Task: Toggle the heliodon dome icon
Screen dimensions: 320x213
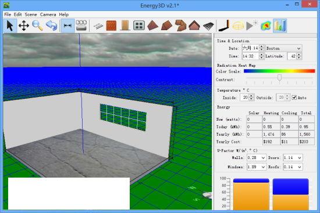Action: pyautogui.click(x=238, y=26)
